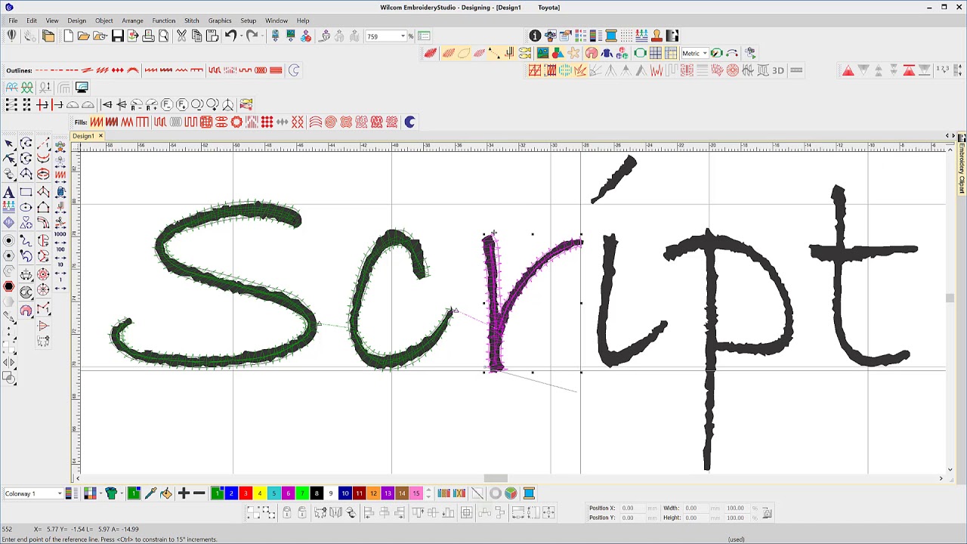Pick black color swatch 8
Image resolution: width=967 pixels, height=544 pixels.
point(317,493)
